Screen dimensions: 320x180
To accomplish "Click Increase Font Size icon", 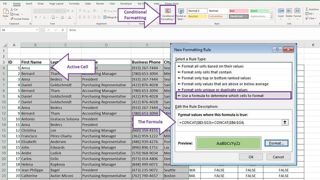I will pos(68,11).
